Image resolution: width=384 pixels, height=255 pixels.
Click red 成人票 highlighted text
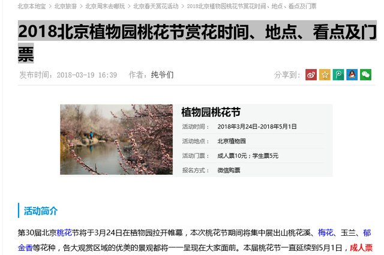[361, 248]
